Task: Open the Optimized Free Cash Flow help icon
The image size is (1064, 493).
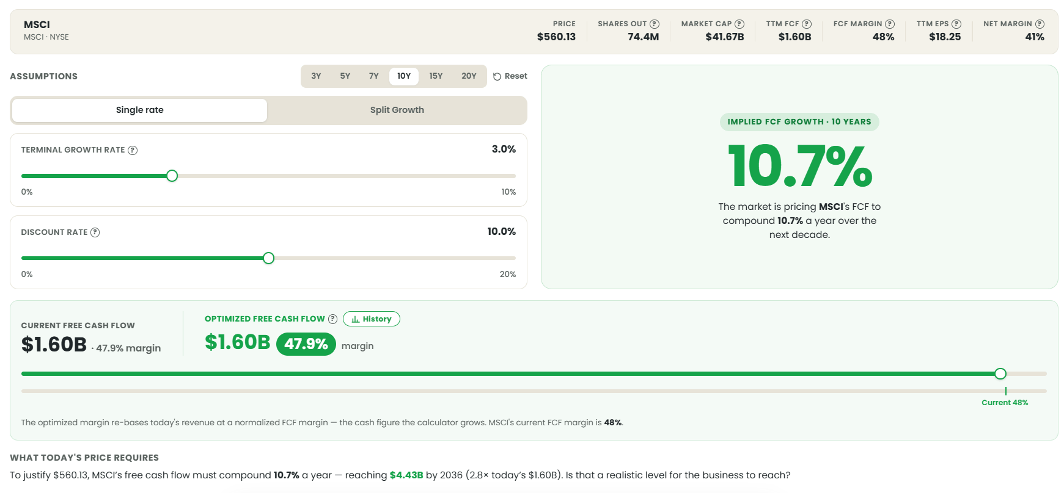Action: point(333,319)
